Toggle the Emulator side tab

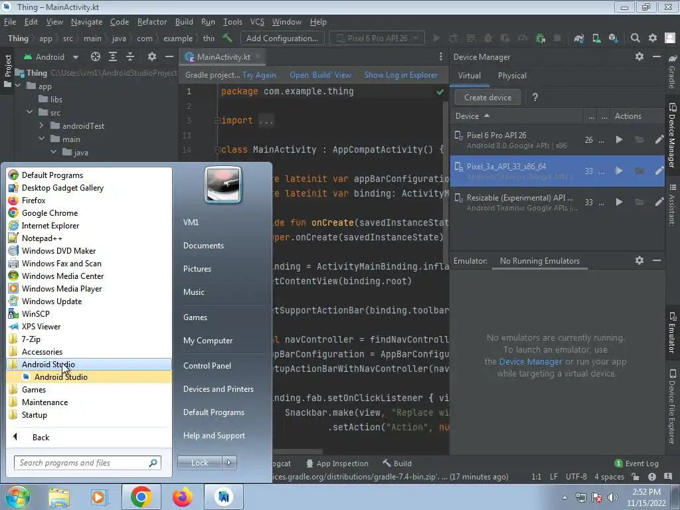click(x=672, y=332)
